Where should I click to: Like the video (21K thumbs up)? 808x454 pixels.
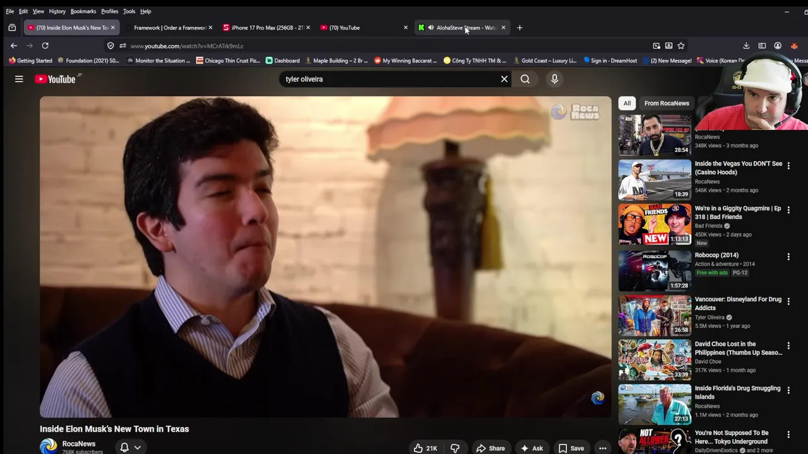point(425,448)
